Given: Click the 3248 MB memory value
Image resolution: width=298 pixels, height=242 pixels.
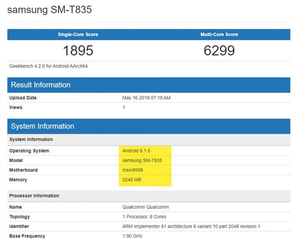Looking at the screenshot, I should pos(132,180).
